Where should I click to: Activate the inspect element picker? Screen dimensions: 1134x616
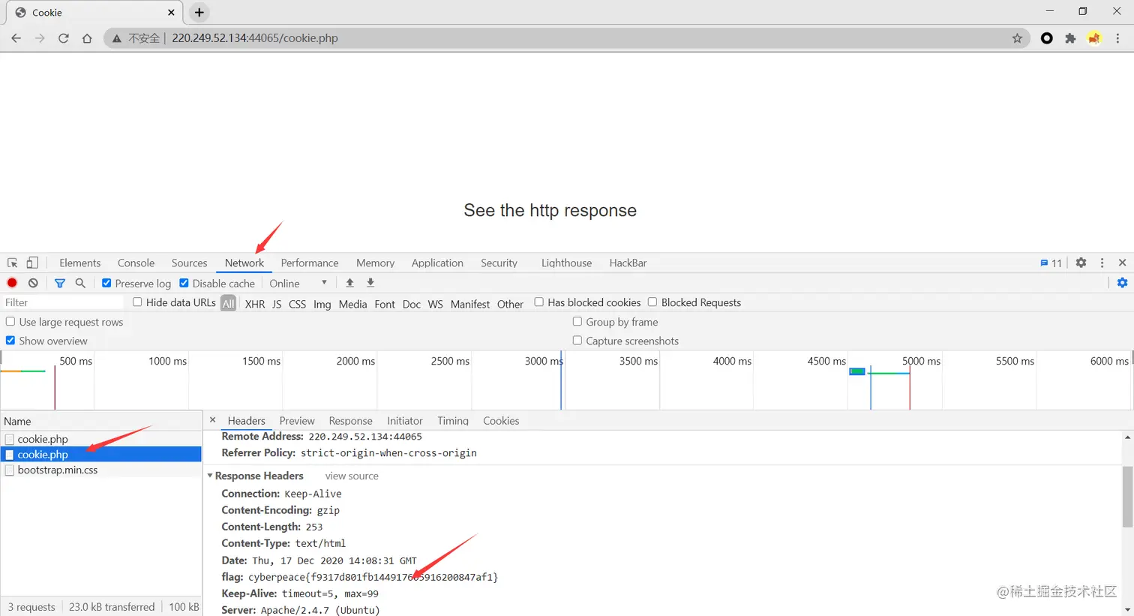13,263
